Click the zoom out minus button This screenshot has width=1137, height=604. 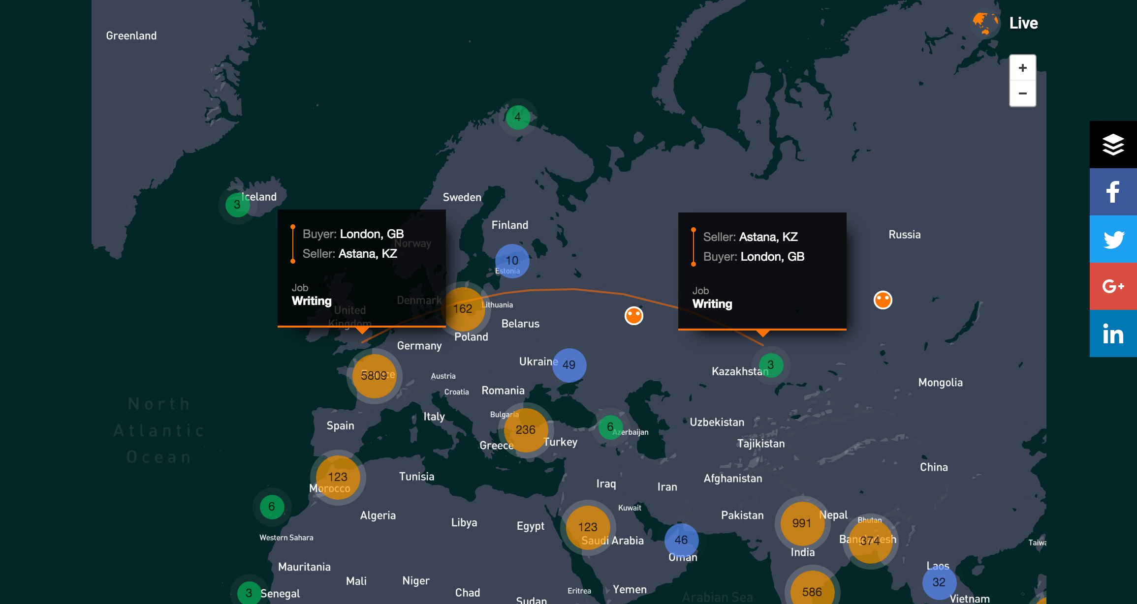(x=1022, y=93)
